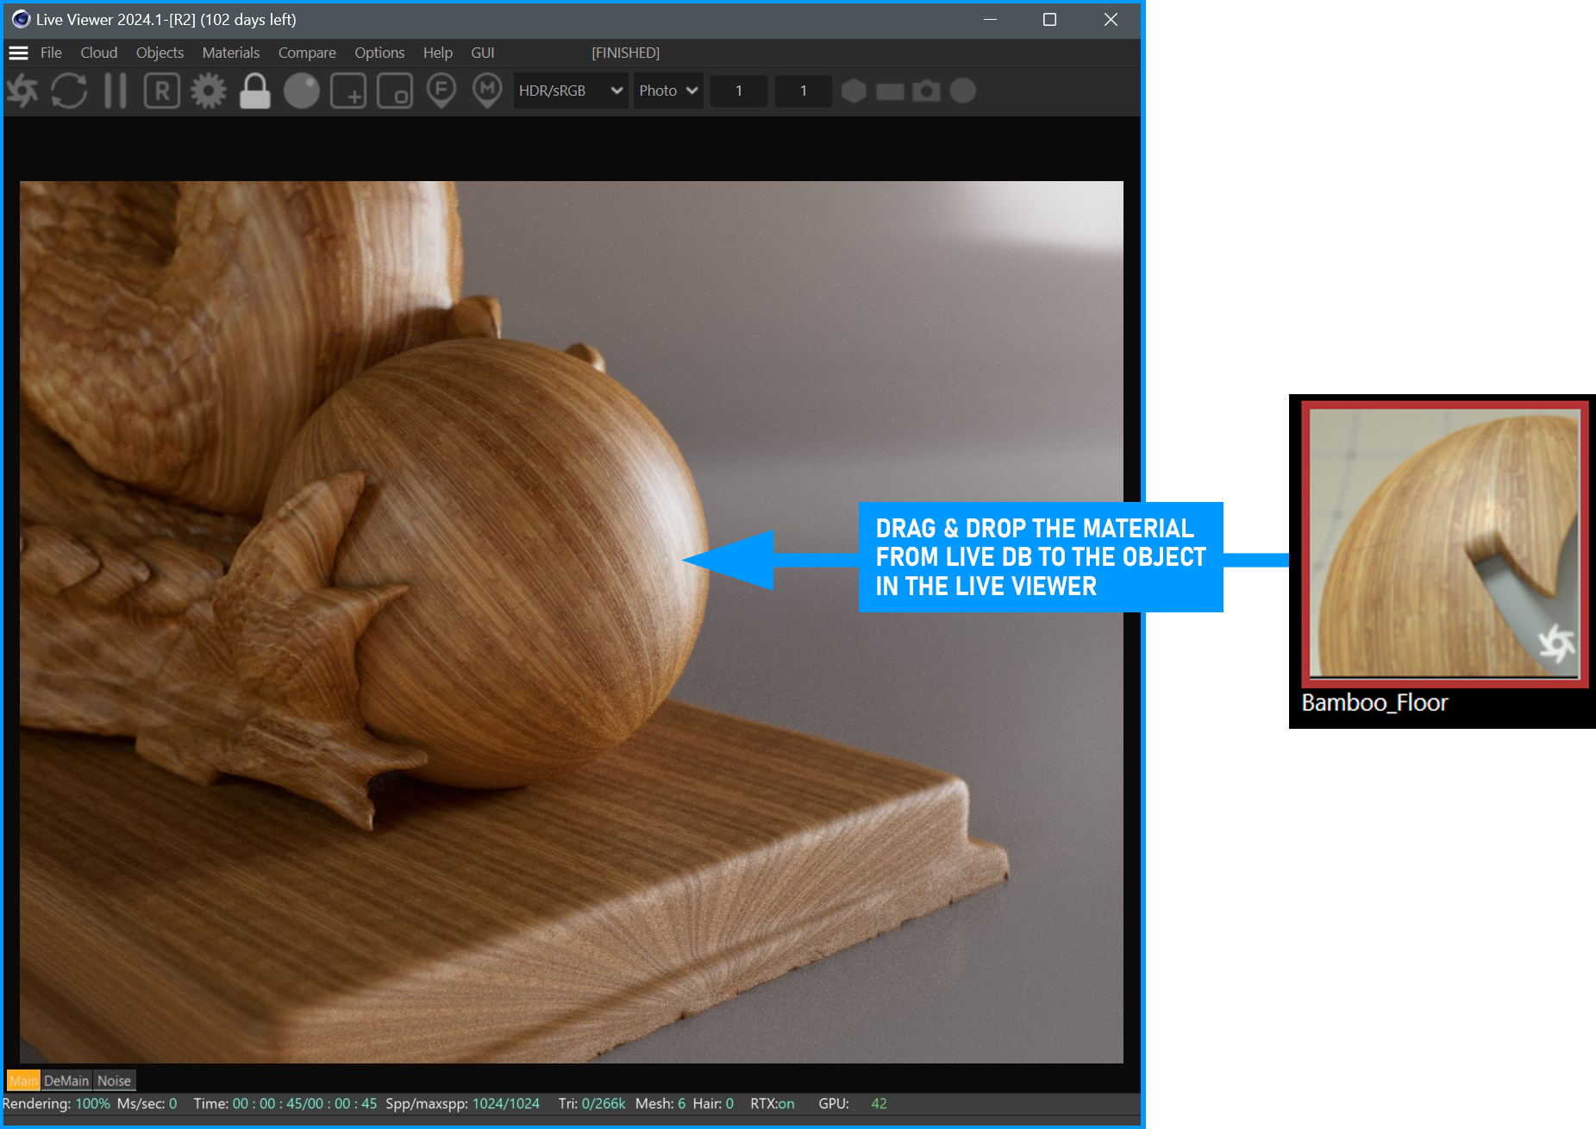The height and width of the screenshot is (1129, 1596).
Task: Open the hamburger menu icon
Action: tap(18, 53)
